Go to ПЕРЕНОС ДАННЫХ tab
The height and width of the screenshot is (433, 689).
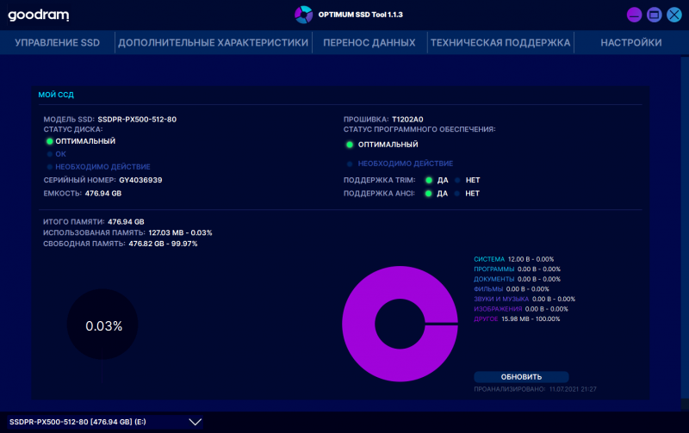pos(369,42)
